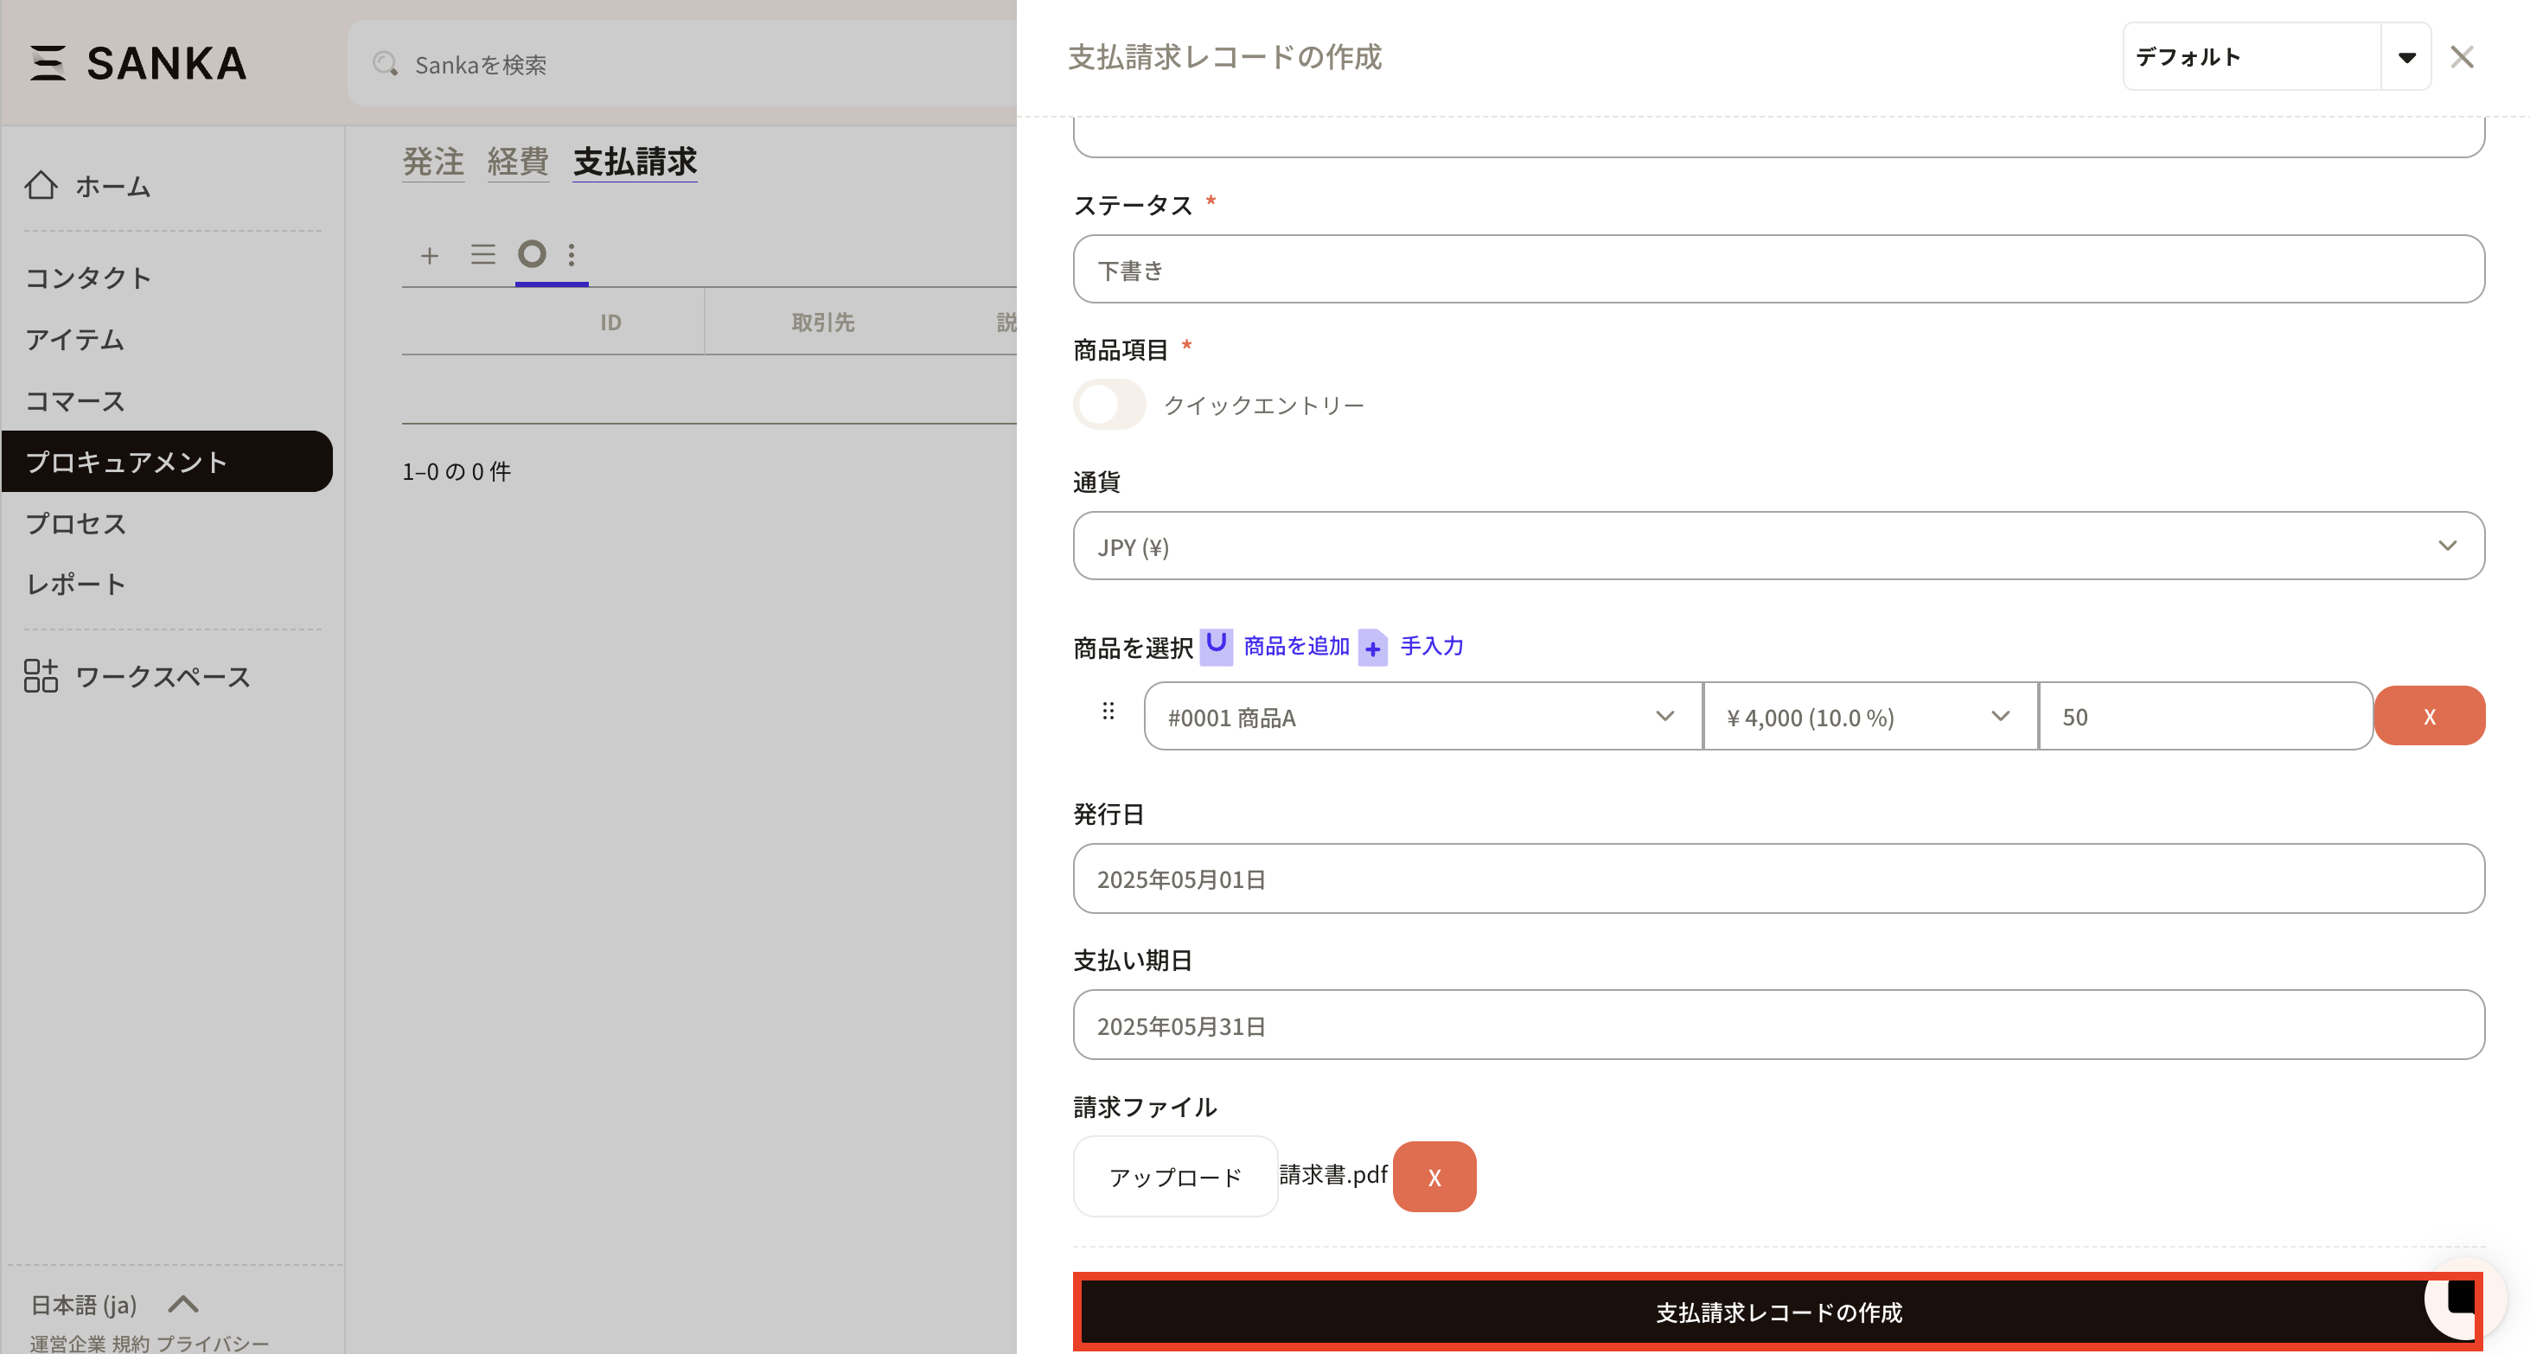Click the 商品を追加 link
This screenshot has height=1354, width=2530.
click(1296, 646)
